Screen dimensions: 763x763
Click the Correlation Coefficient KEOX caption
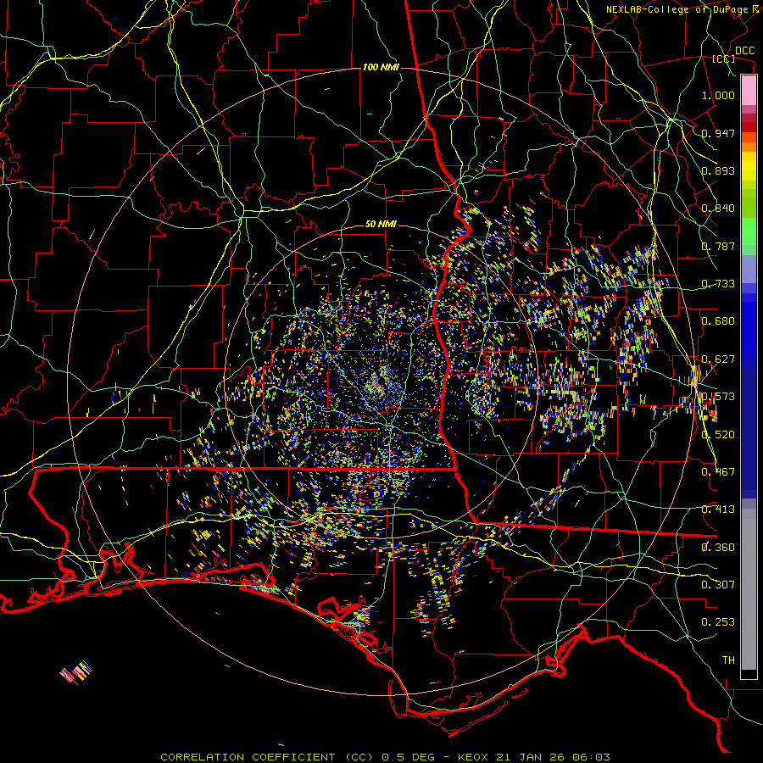[x=385, y=757]
